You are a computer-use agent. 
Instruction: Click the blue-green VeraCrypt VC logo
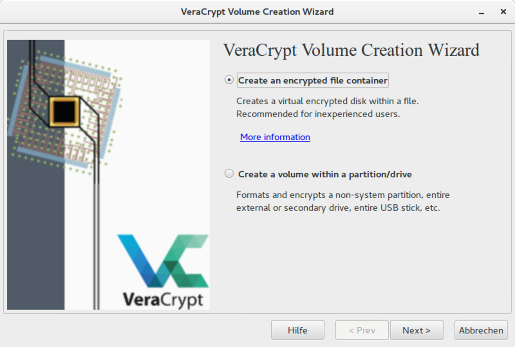163,260
